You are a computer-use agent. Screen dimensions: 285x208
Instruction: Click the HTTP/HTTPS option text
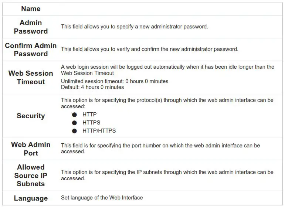coord(99,131)
